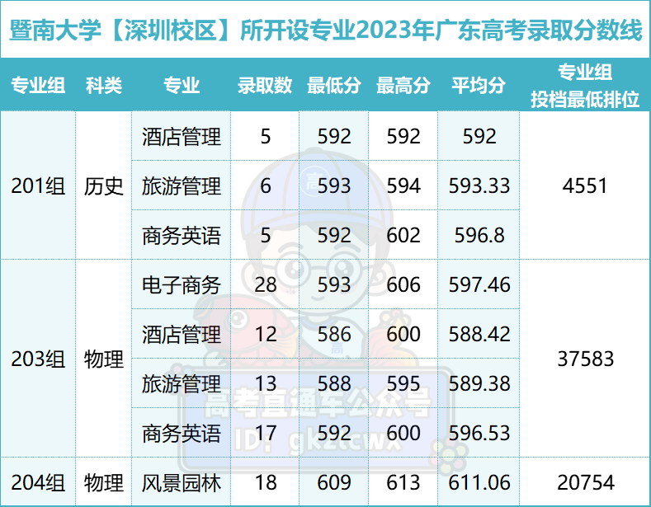Click lowest score 609
This screenshot has height=507, width=651.
coord(334,482)
